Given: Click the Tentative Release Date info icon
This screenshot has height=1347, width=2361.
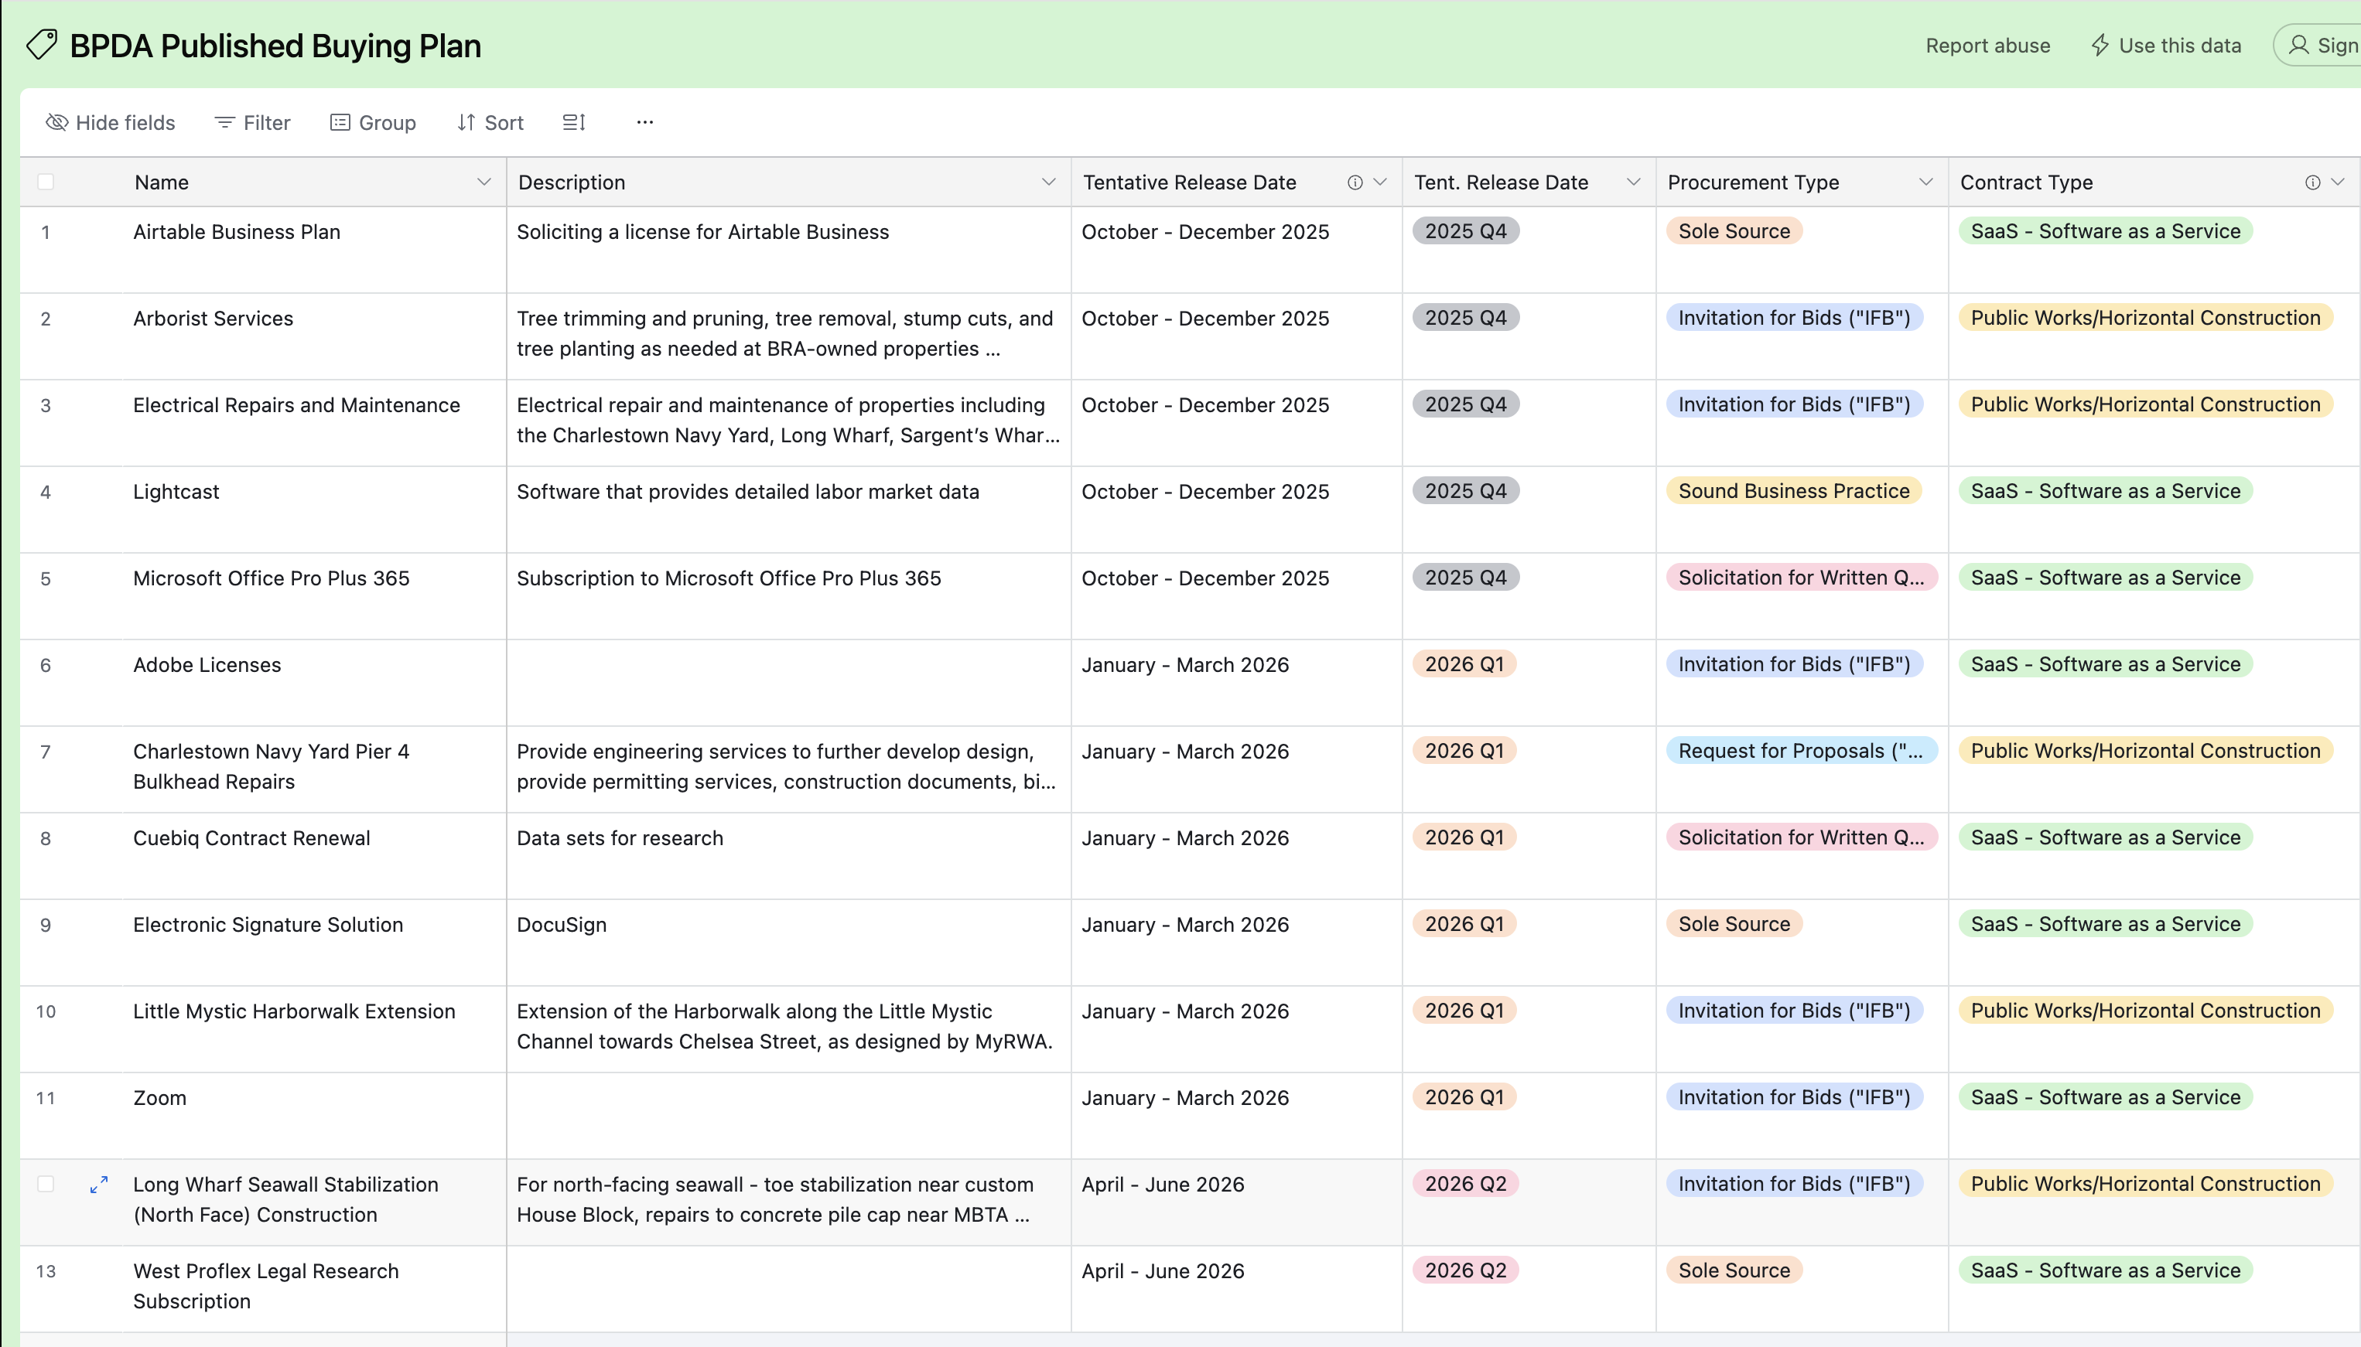Looking at the screenshot, I should pos(1355,182).
